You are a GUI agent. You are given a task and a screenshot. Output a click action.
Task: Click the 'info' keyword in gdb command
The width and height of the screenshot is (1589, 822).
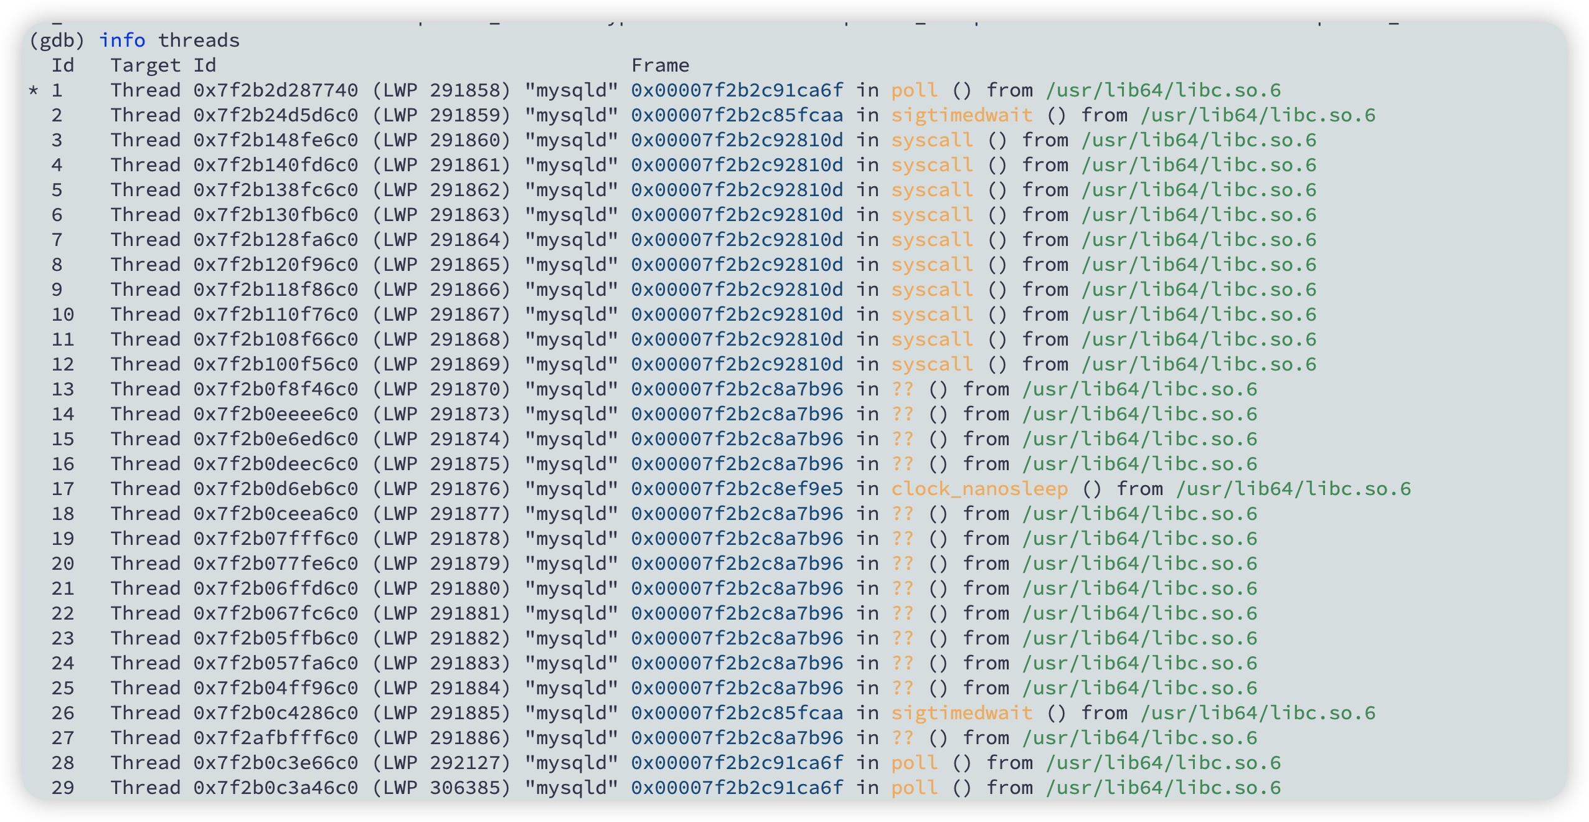[x=122, y=40]
